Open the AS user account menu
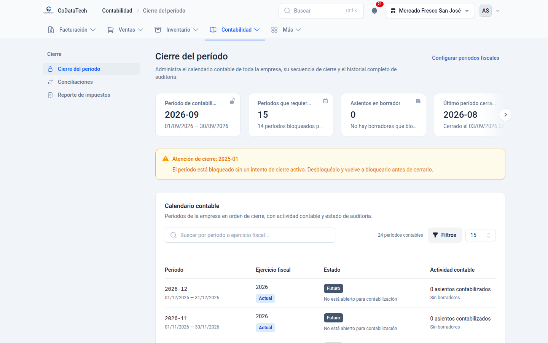The height and width of the screenshot is (343, 548). tap(490, 11)
